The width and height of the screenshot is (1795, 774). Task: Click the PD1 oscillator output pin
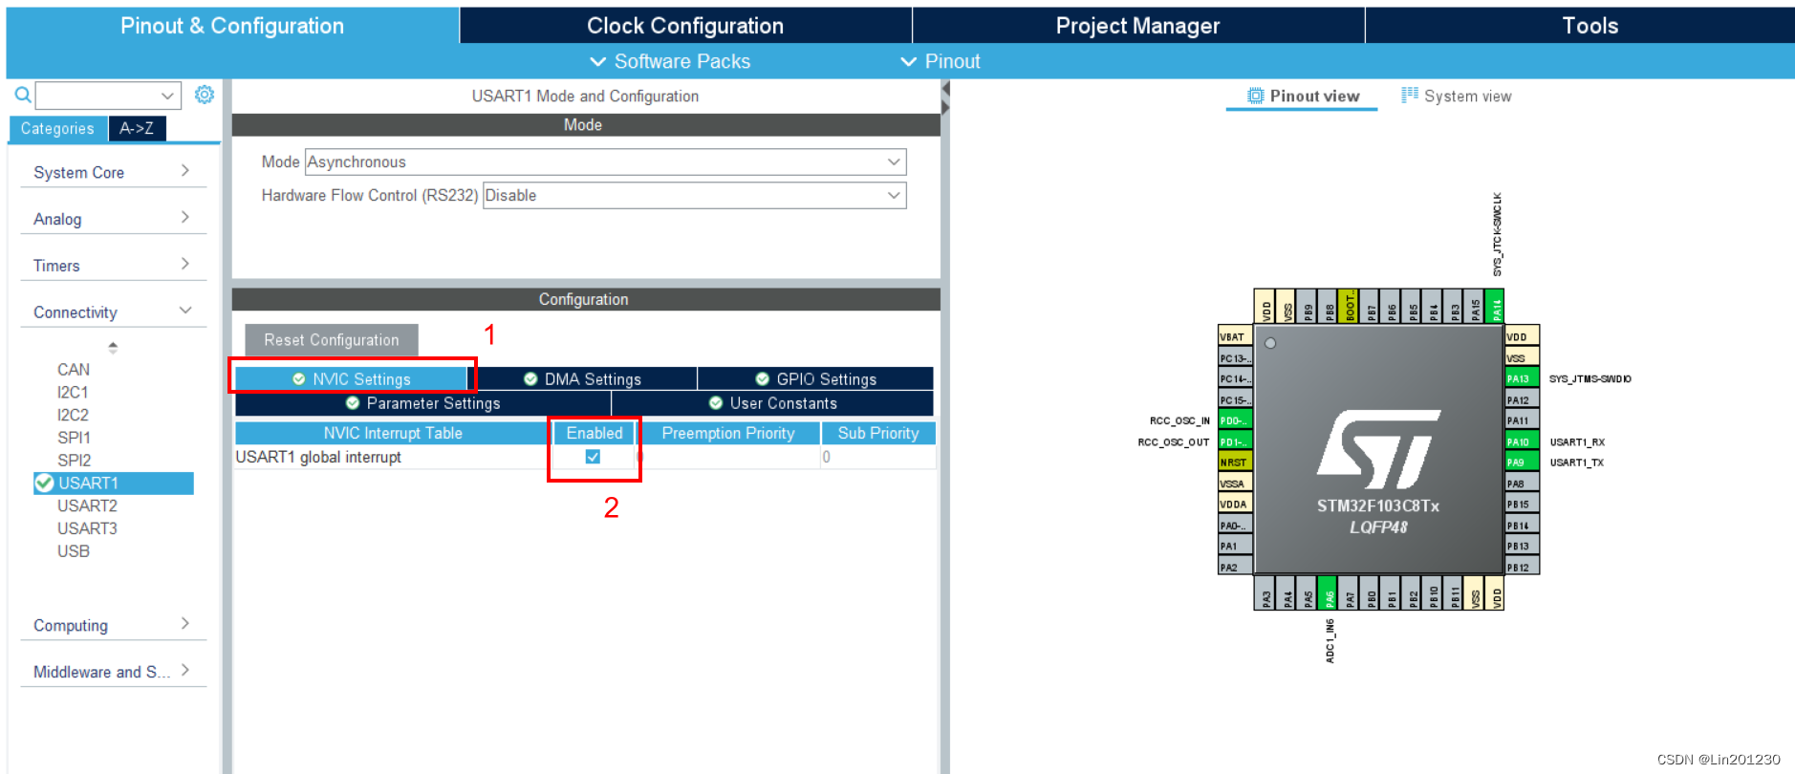pos(1235,441)
